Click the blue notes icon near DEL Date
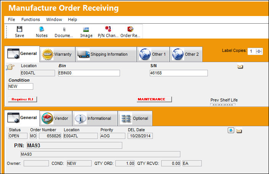269x174 pixels. point(231,130)
